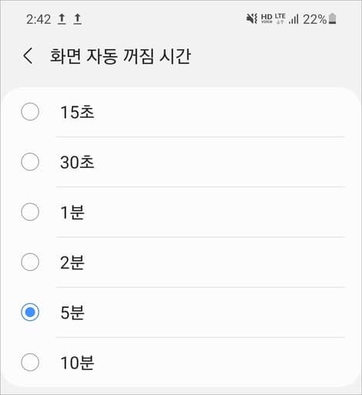Image resolution: width=362 pixels, height=395 pixels.
Task: Tap the muted vibrate status icon
Action: coord(252,18)
